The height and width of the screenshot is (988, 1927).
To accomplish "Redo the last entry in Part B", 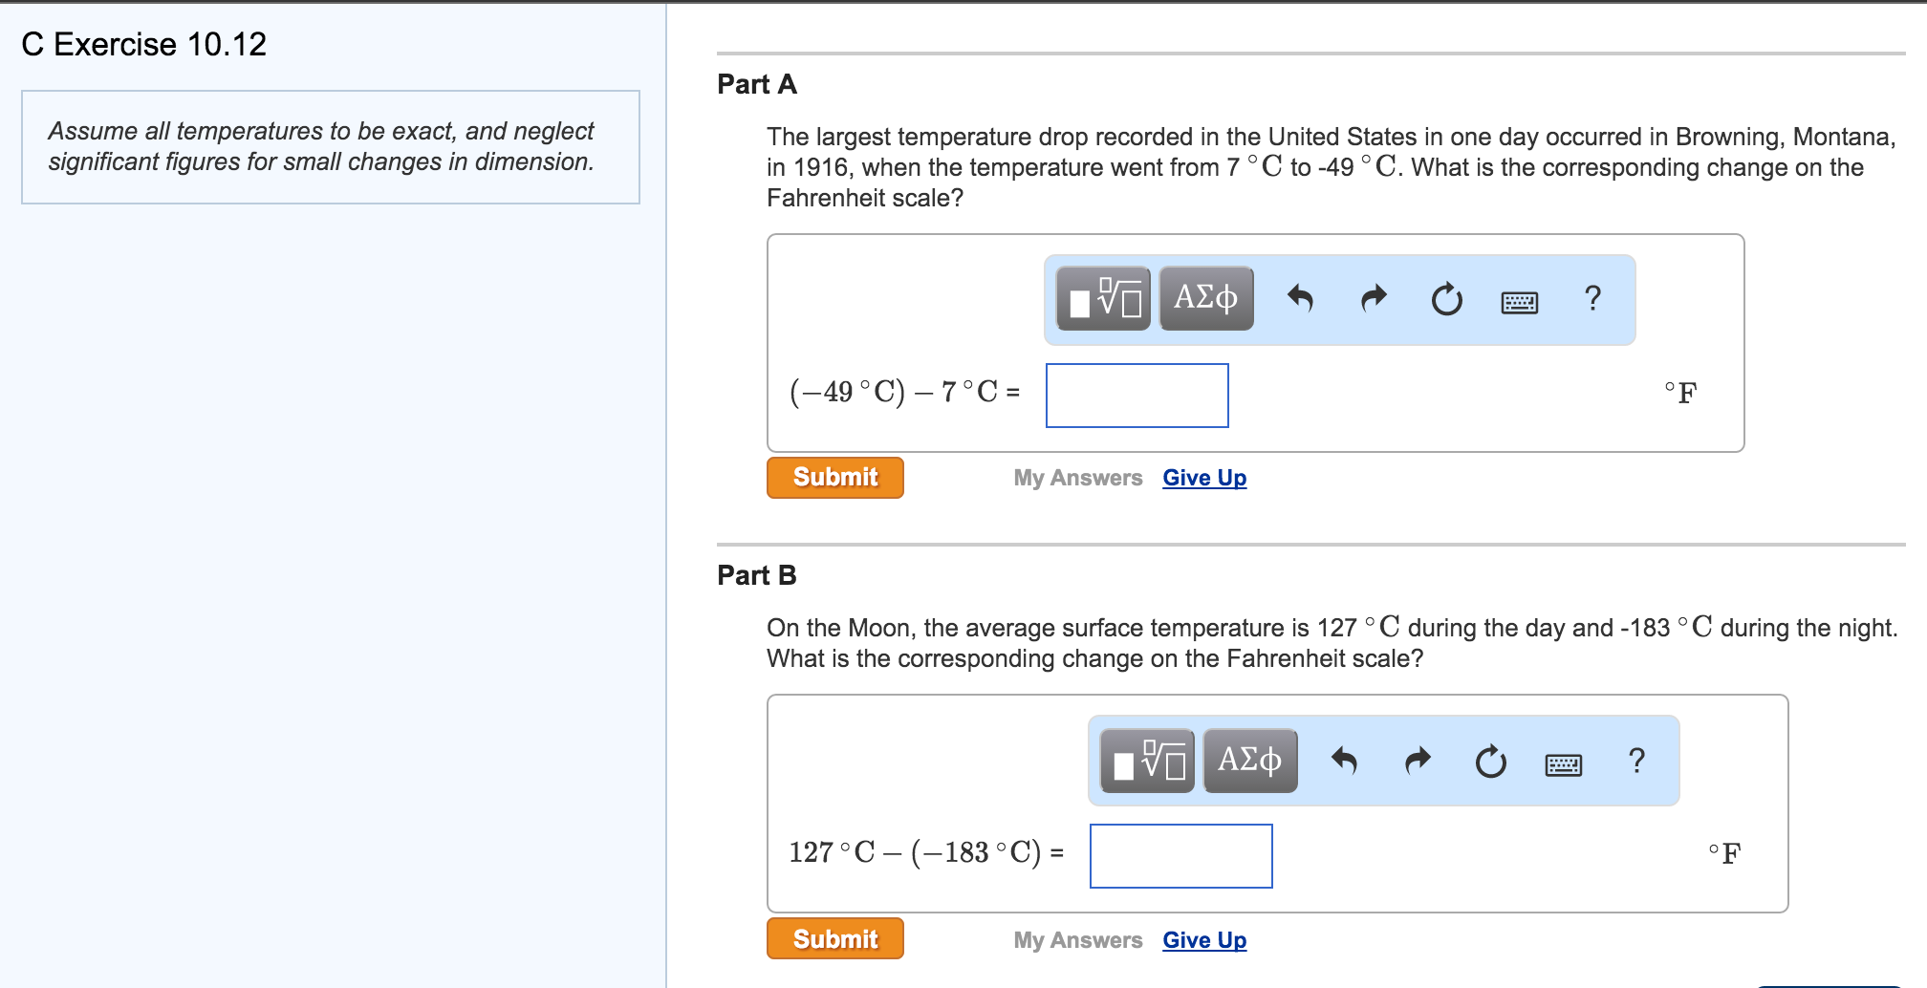I will 1418,761.
